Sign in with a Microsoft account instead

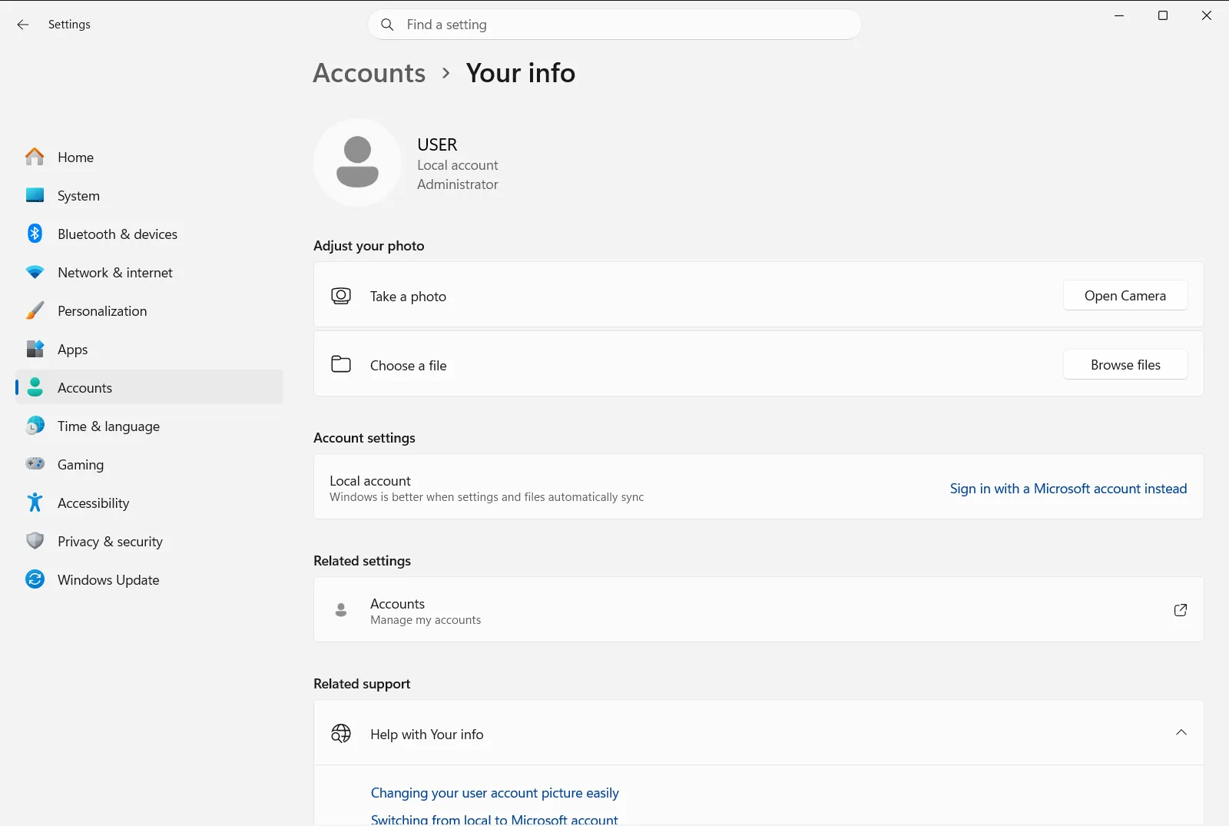1068,489
